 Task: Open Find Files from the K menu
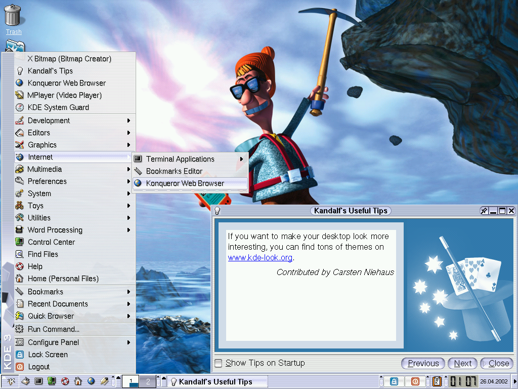click(x=75, y=254)
